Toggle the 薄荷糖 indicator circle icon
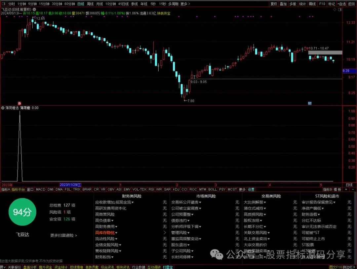357x269 pixels. pos(3,108)
